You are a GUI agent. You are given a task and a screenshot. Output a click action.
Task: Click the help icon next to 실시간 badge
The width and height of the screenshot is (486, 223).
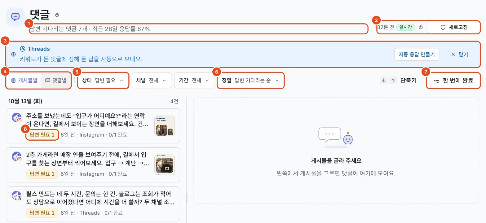click(x=421, y=27)
